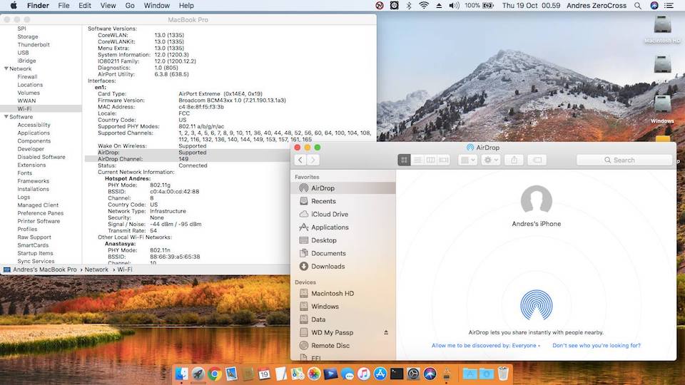Switch Finder to list view
The image size is (685, 385).
click(417, 160)
